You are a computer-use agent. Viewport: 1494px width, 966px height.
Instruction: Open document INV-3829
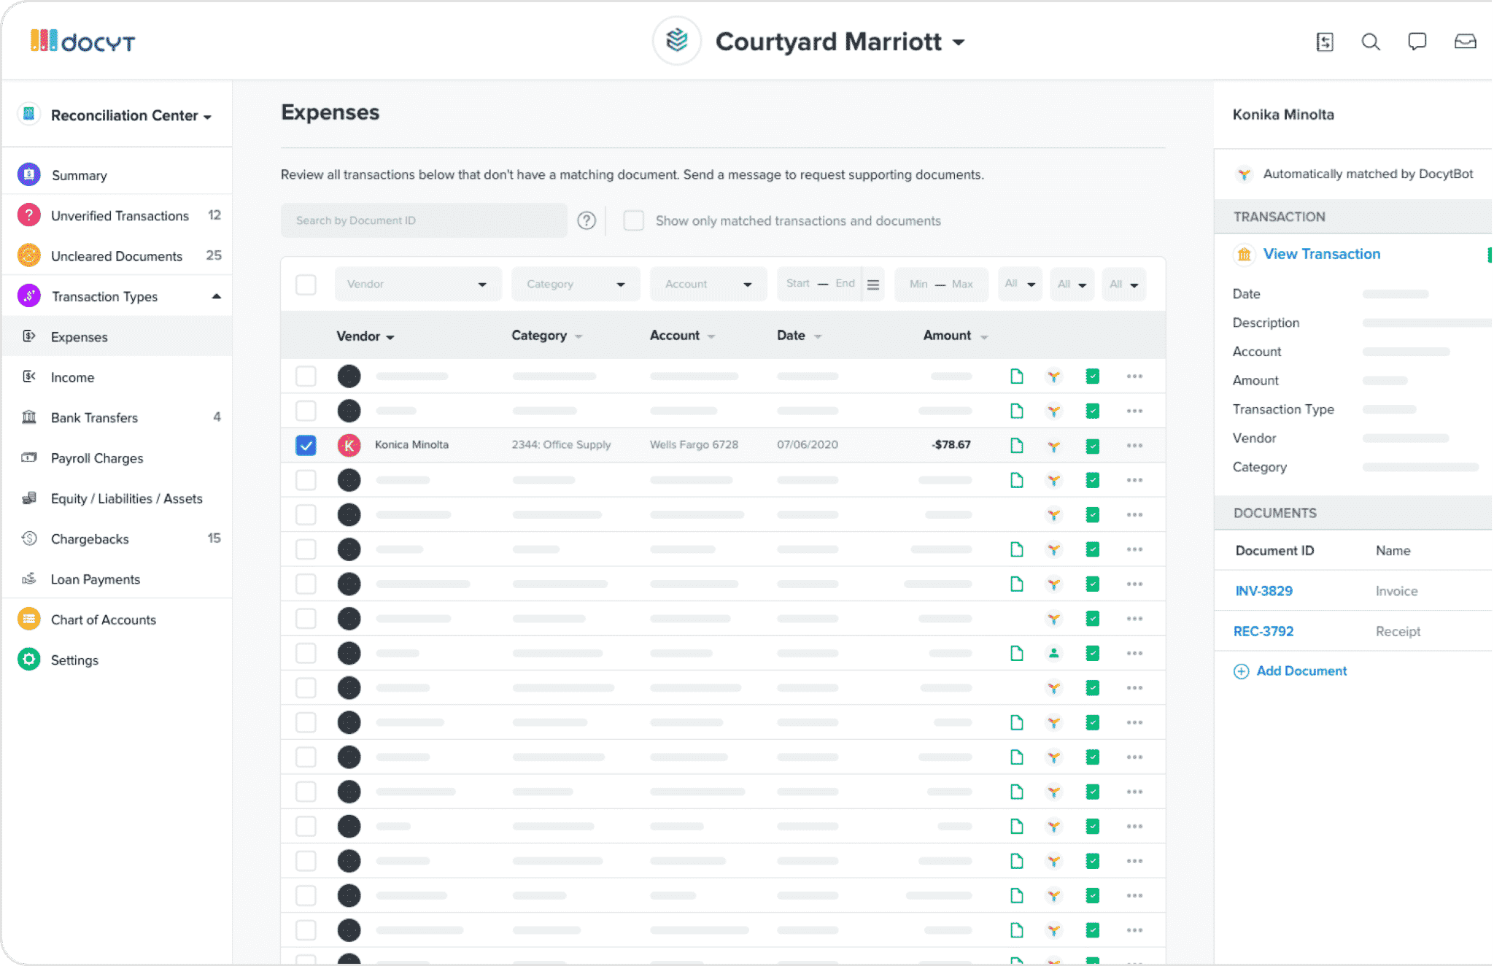[x=1264, y=591]
